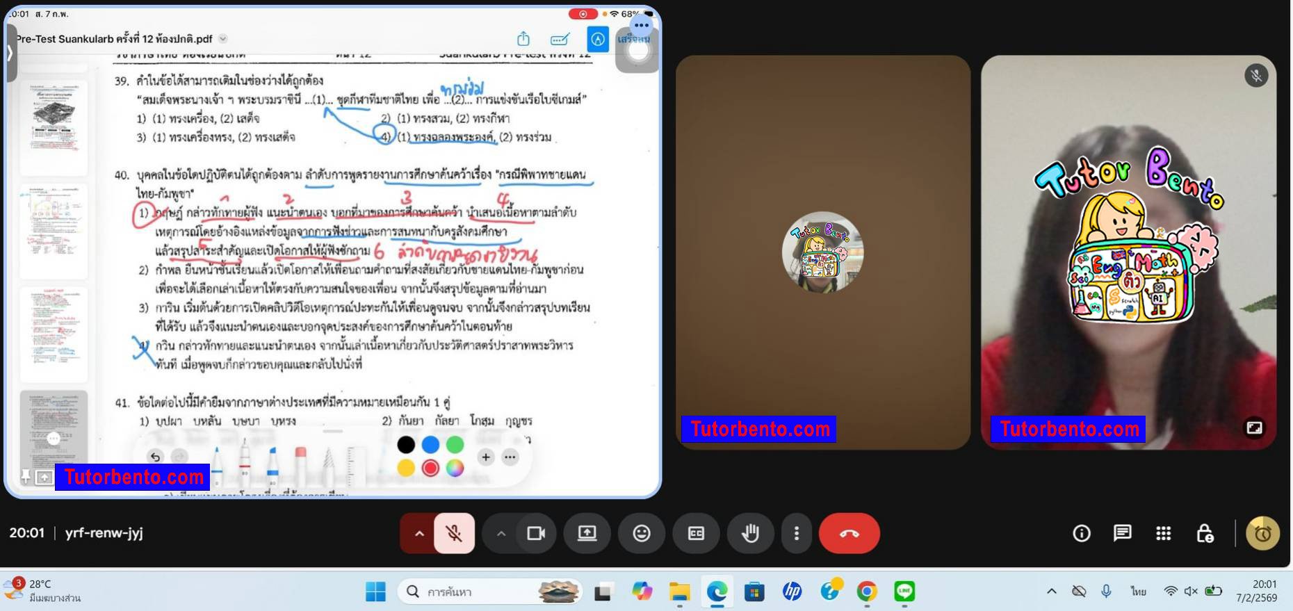The height and width of the screenshot is (611, 1293).
Task: Open video settings arrow beside camera
Action: point(501,533)
